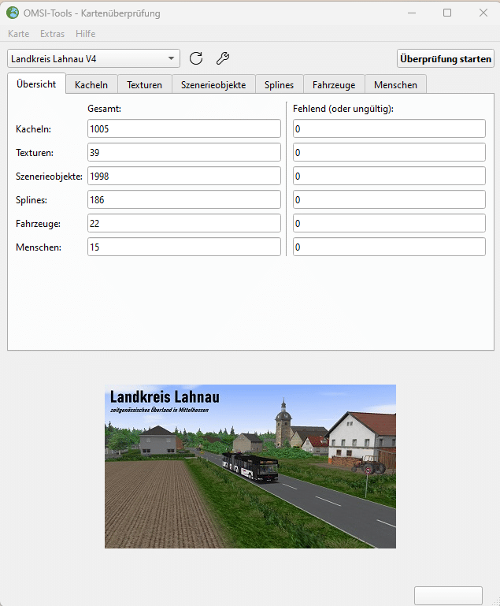Open the Karte menu
500x606 pixels.
coord(18,34)
